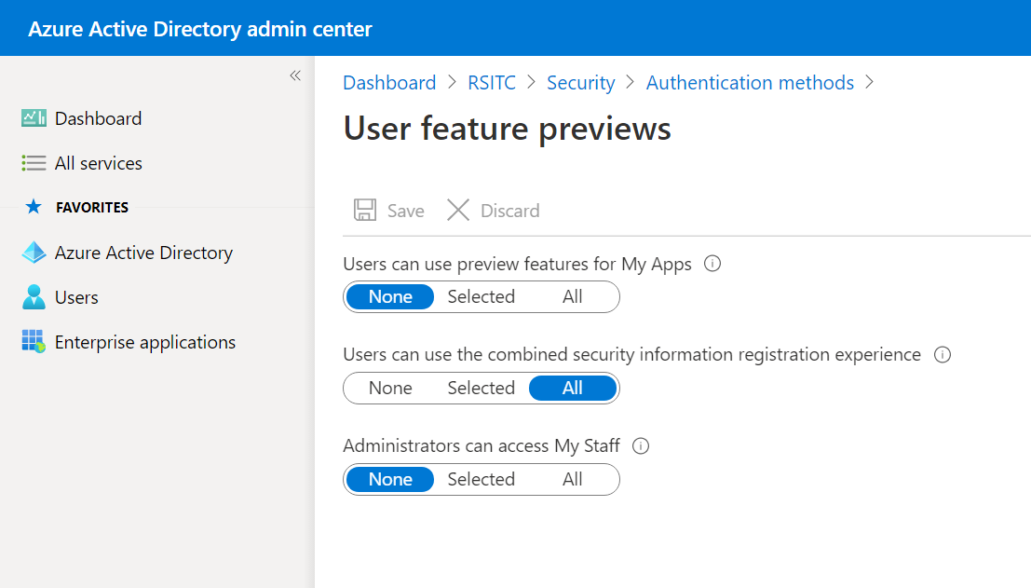Viewport: 1031px width, 588px height.
Task: Set My Apps preview features to All
Action: pyautogui.click(x=572, y=296)
